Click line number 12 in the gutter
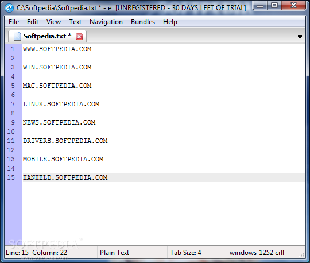Image resolution: width=310 pixels, height=263 pixels. [x=11, y=150]
